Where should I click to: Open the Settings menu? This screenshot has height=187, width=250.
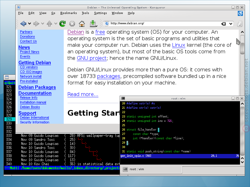(x=100, y=13)
